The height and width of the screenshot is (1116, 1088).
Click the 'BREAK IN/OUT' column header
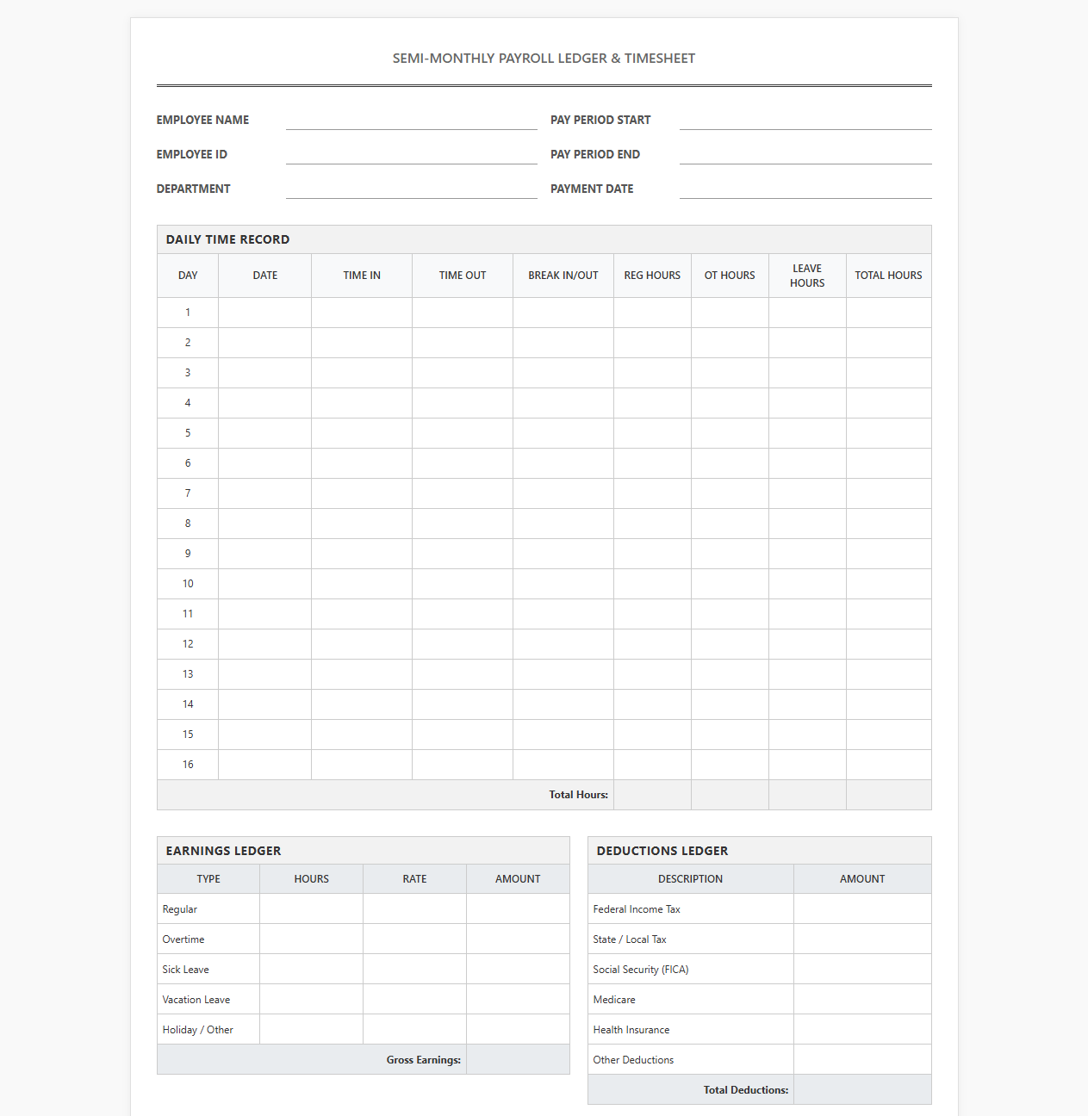click(x=563, y=276)
